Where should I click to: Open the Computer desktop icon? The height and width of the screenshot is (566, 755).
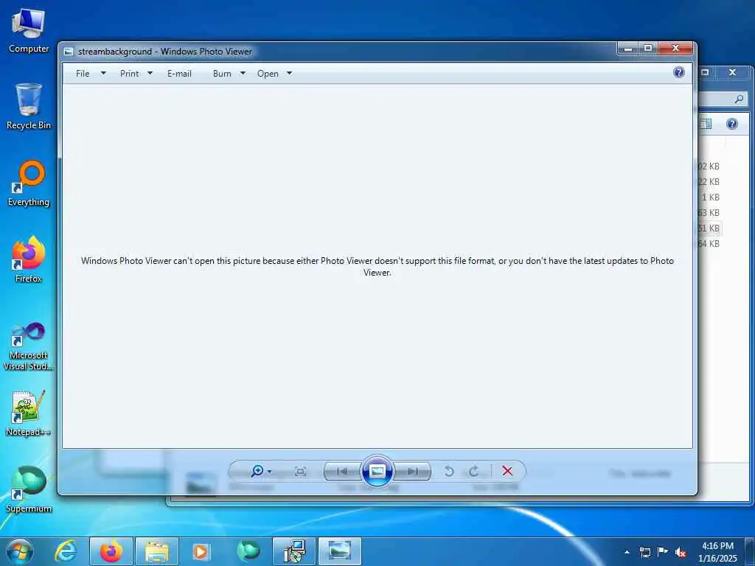[29, 31]
